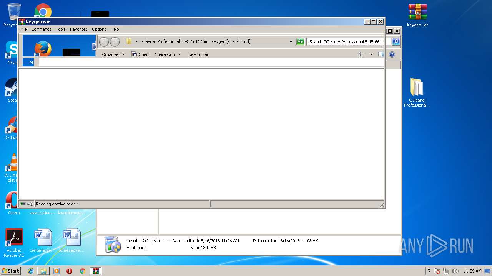492x276 pixels.
Task: Open Windows Media Player from the taskbar
Action: point(57,271)
